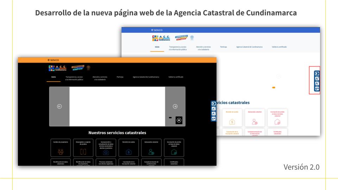Click Cundinamarca government badge on light page

(x=181, y=38)
